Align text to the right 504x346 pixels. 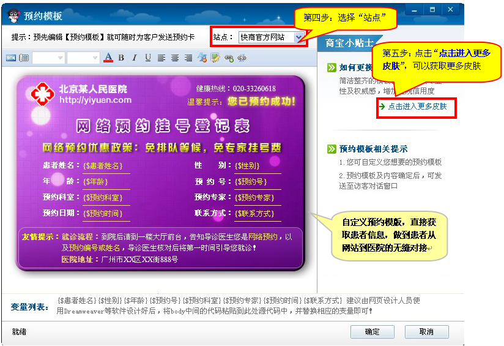[188, 58]
